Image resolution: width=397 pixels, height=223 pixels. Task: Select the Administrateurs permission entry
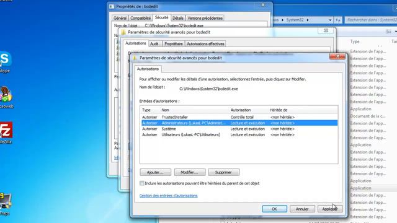click(239, 123)
